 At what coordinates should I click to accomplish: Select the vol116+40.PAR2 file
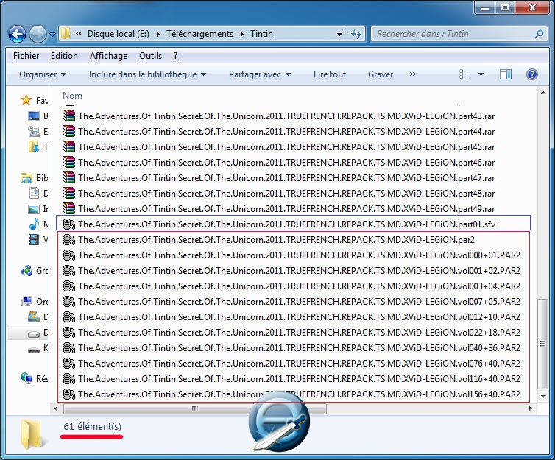291,378
